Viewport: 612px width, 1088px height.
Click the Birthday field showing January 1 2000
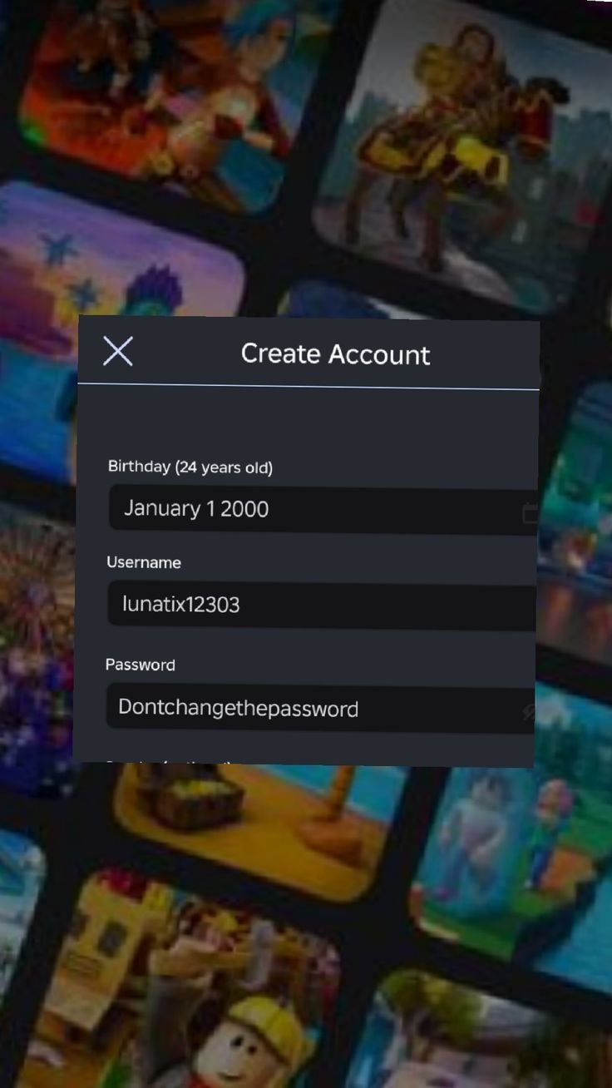click(x=323, y=508)
